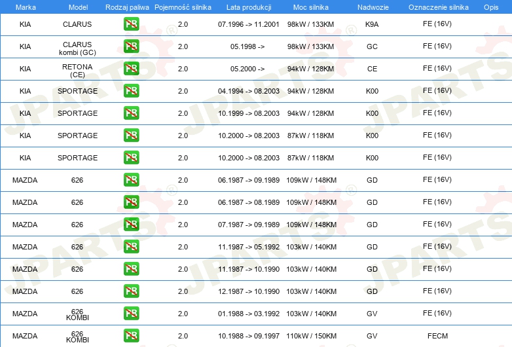The image size is (512, 347).
Task: Click the fuel icon in the SPORTAGE 04.1994 row
Action: 131,91
